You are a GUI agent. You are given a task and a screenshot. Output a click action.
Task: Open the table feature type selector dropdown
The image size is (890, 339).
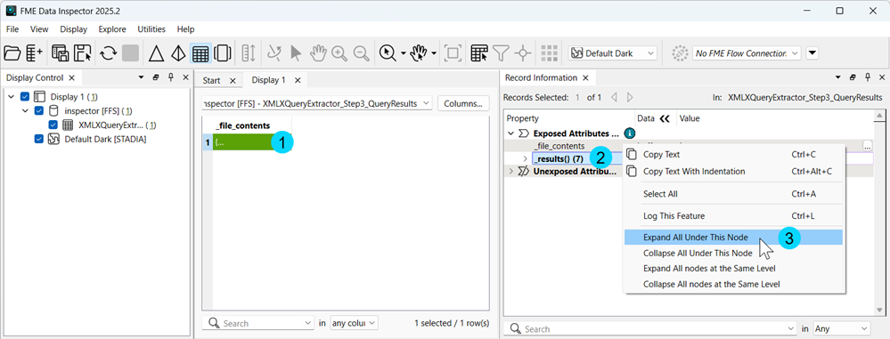pos(317,104)
